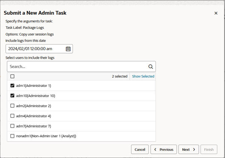The height and width of the screenshot is (158, 225).
Task: Uncheck the adm1 (Administrator 1) checkbox
Action: click(12, 86)
